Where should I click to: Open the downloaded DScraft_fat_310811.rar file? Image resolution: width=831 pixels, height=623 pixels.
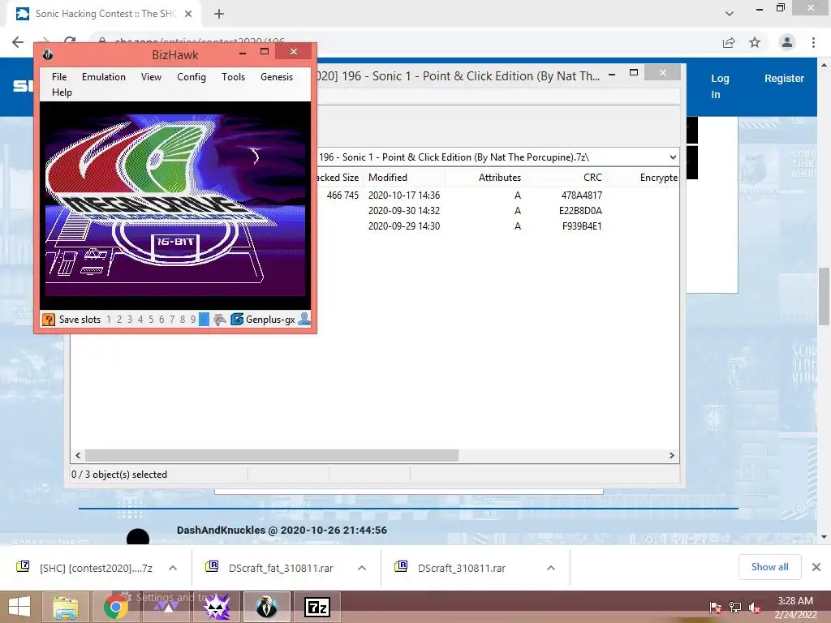pos(269,568)
